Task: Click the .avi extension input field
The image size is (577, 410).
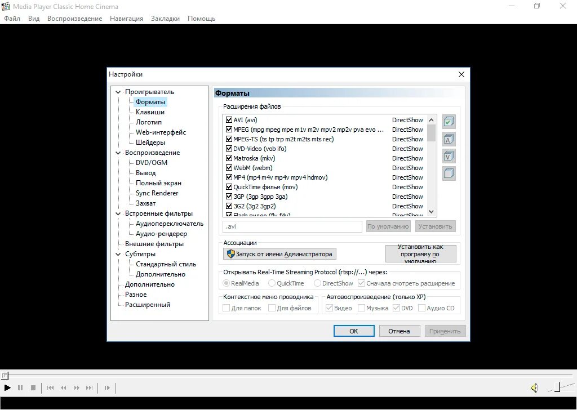Action: [x=292, y=226]
